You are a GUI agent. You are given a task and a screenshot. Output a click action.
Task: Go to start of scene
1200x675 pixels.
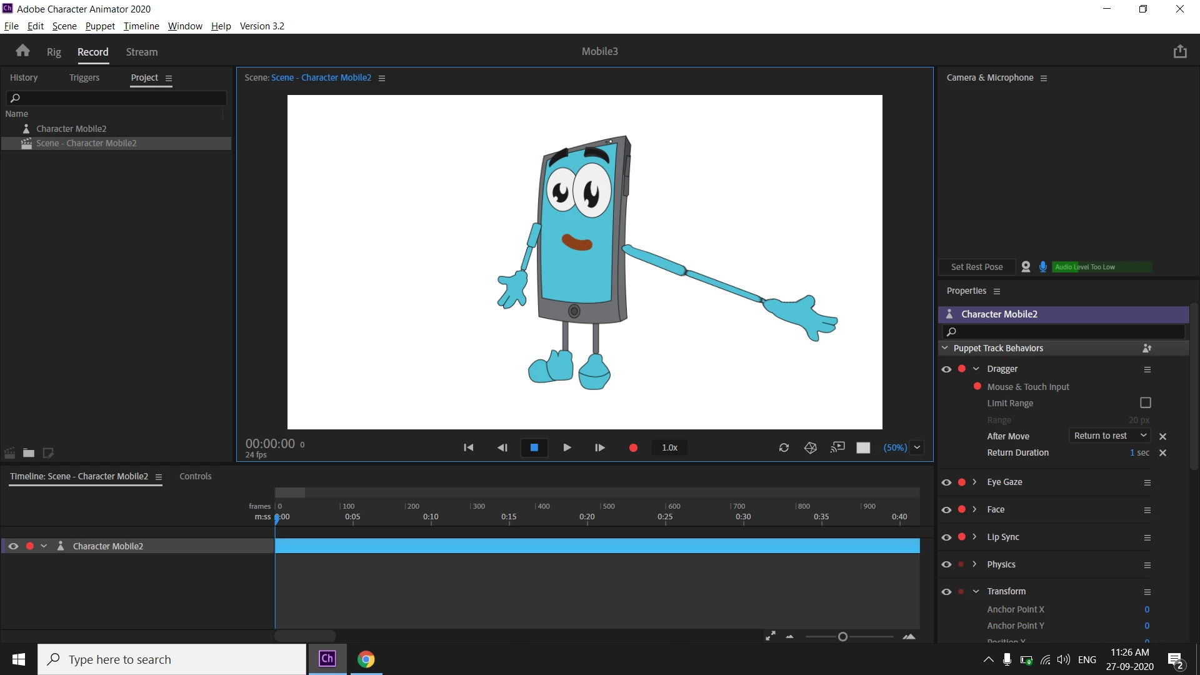click(x=468, y=447)
